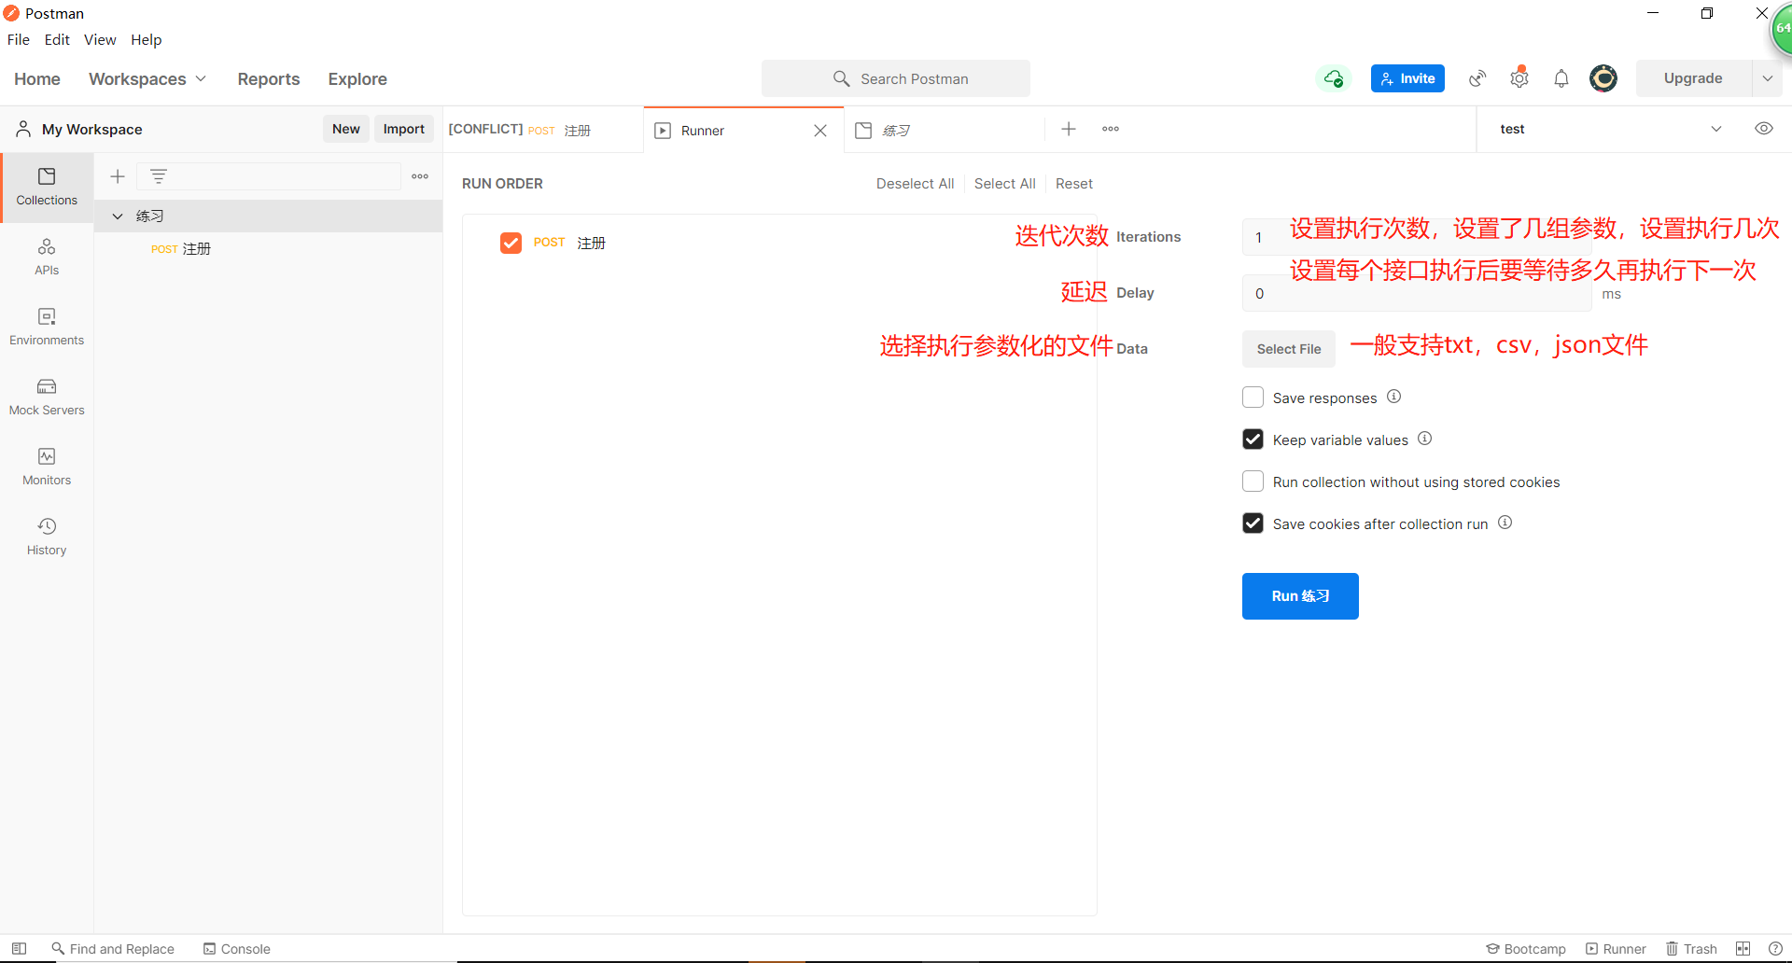Enable the Save responses checkbox
The height and width of the screenshot is (963, 1792).
1253,398
